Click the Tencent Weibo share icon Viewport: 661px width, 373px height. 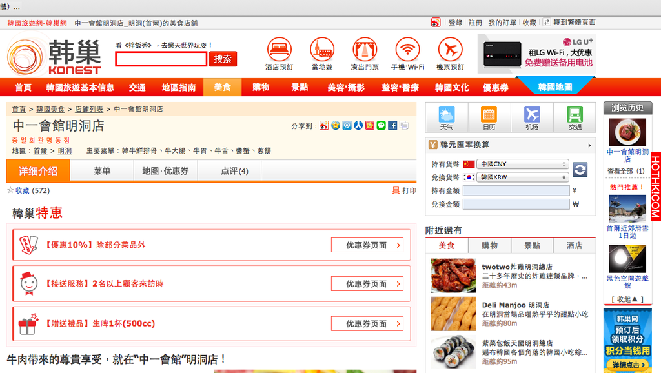click(x=347, y=126)
